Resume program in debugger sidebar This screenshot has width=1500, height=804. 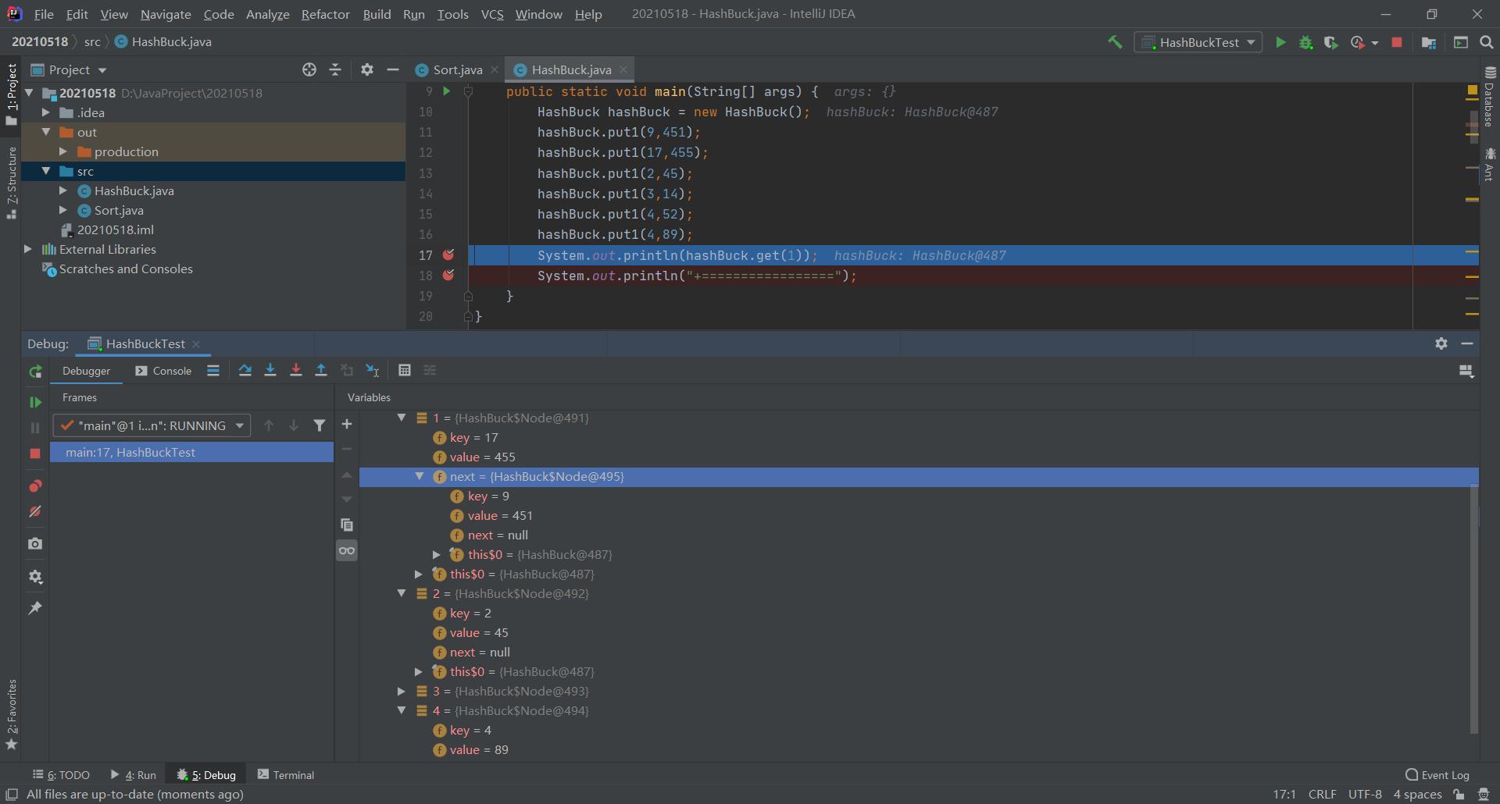pos(35,402)
